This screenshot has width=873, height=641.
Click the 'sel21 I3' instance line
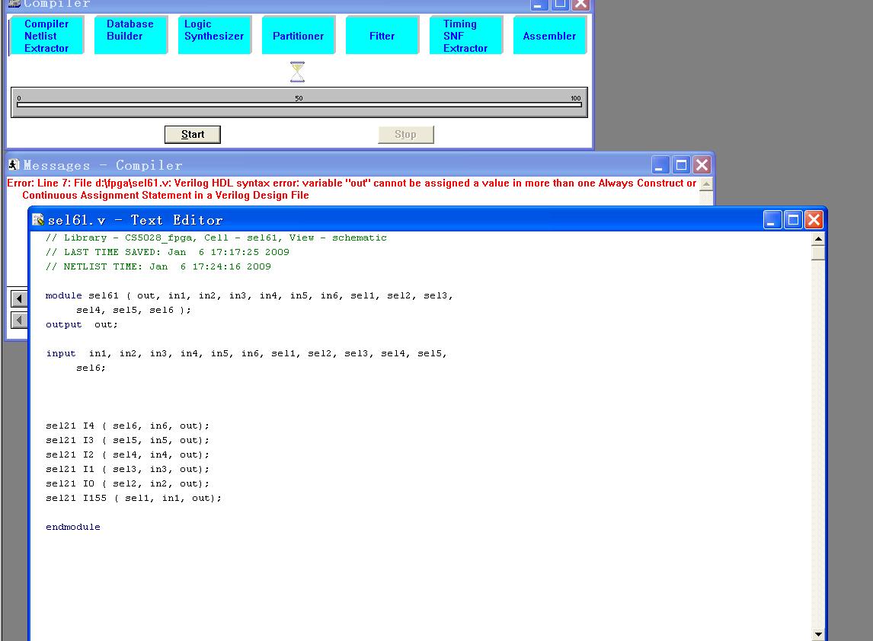coord(127,440)
